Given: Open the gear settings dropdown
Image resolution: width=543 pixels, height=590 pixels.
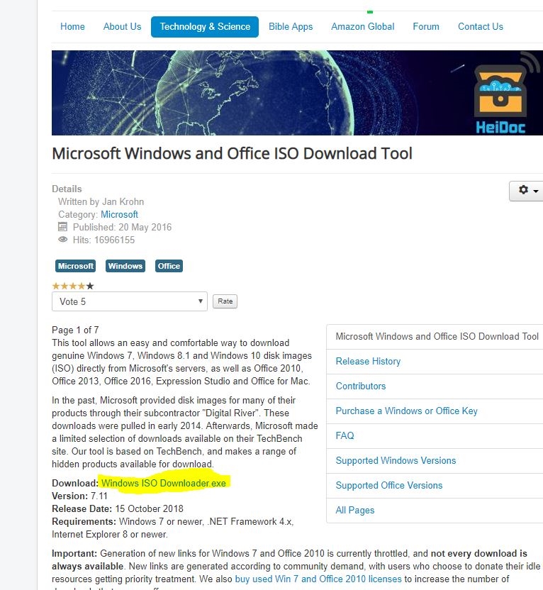Looking at the screenshot, I should [527, 191].
